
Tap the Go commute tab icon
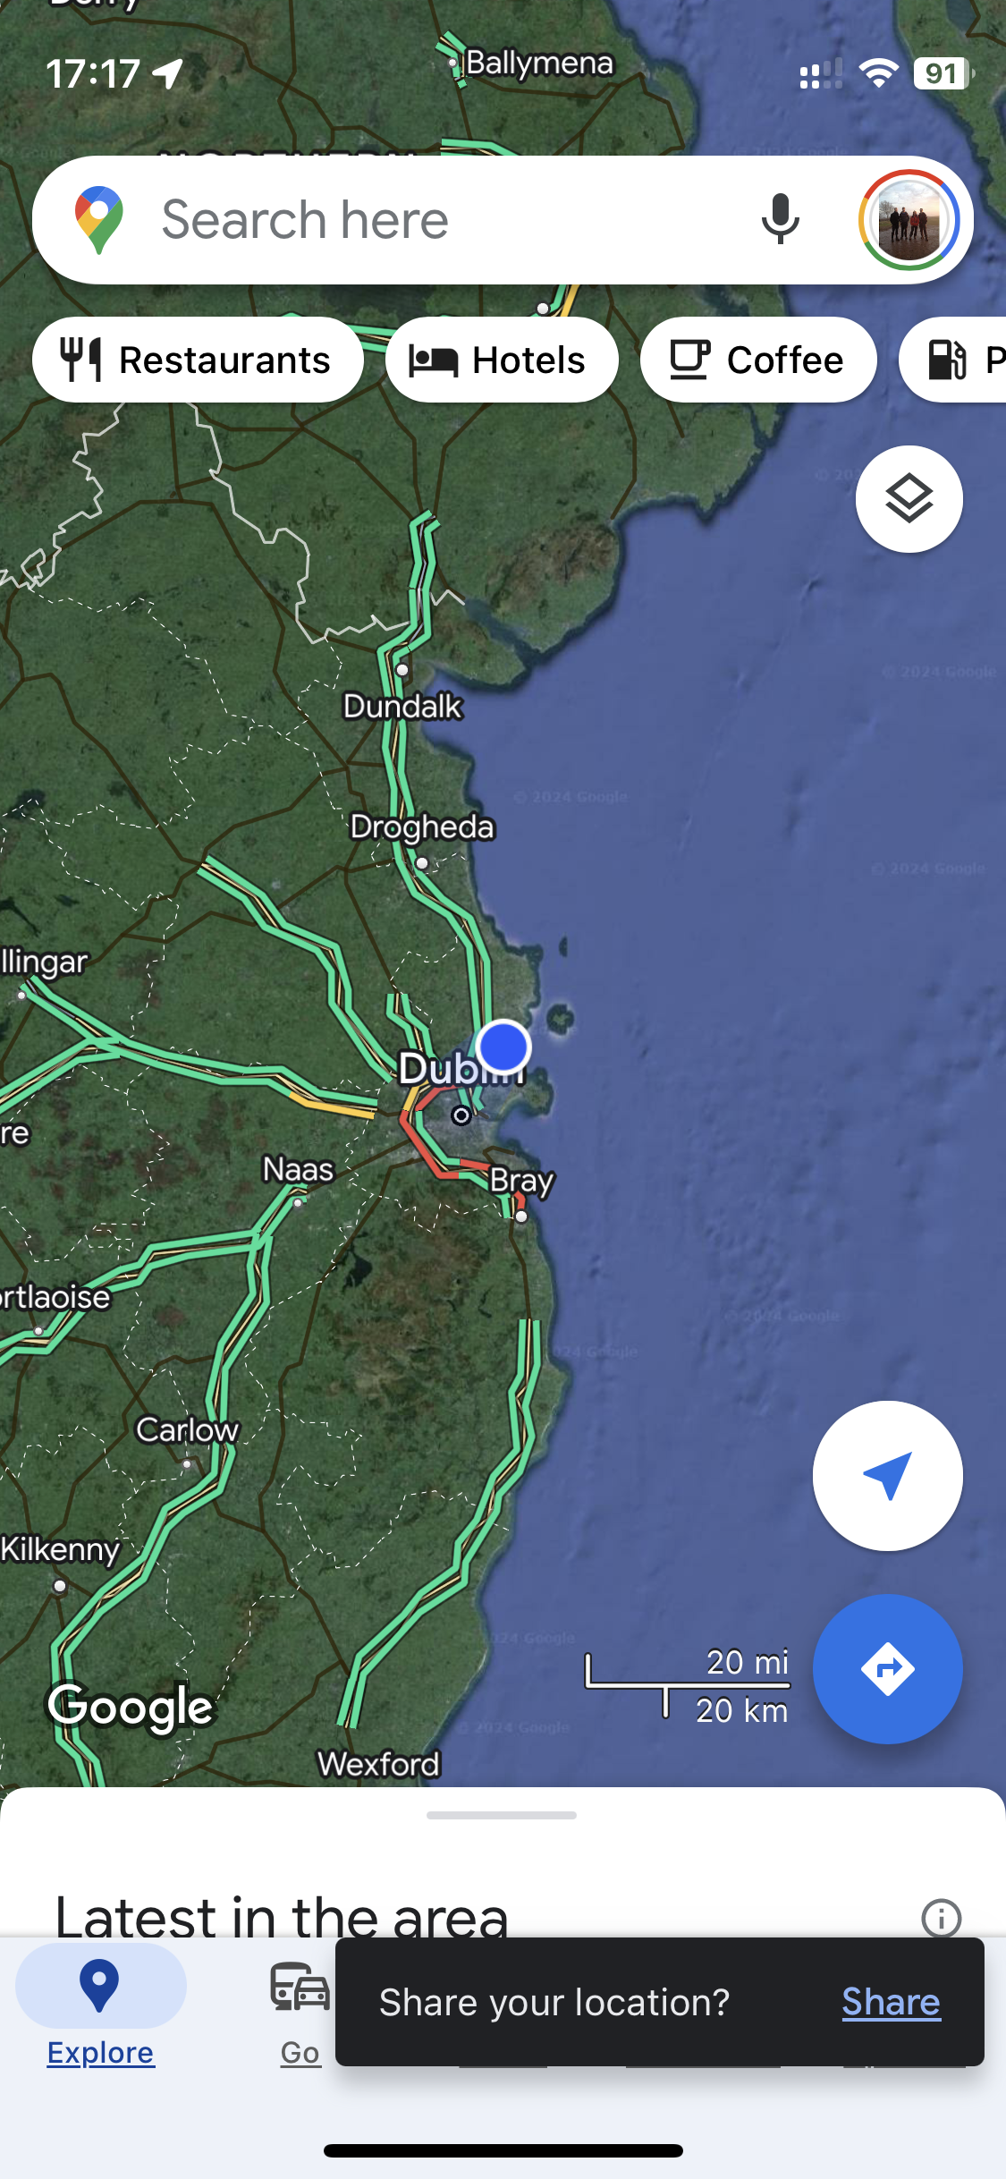point(300,1987)
